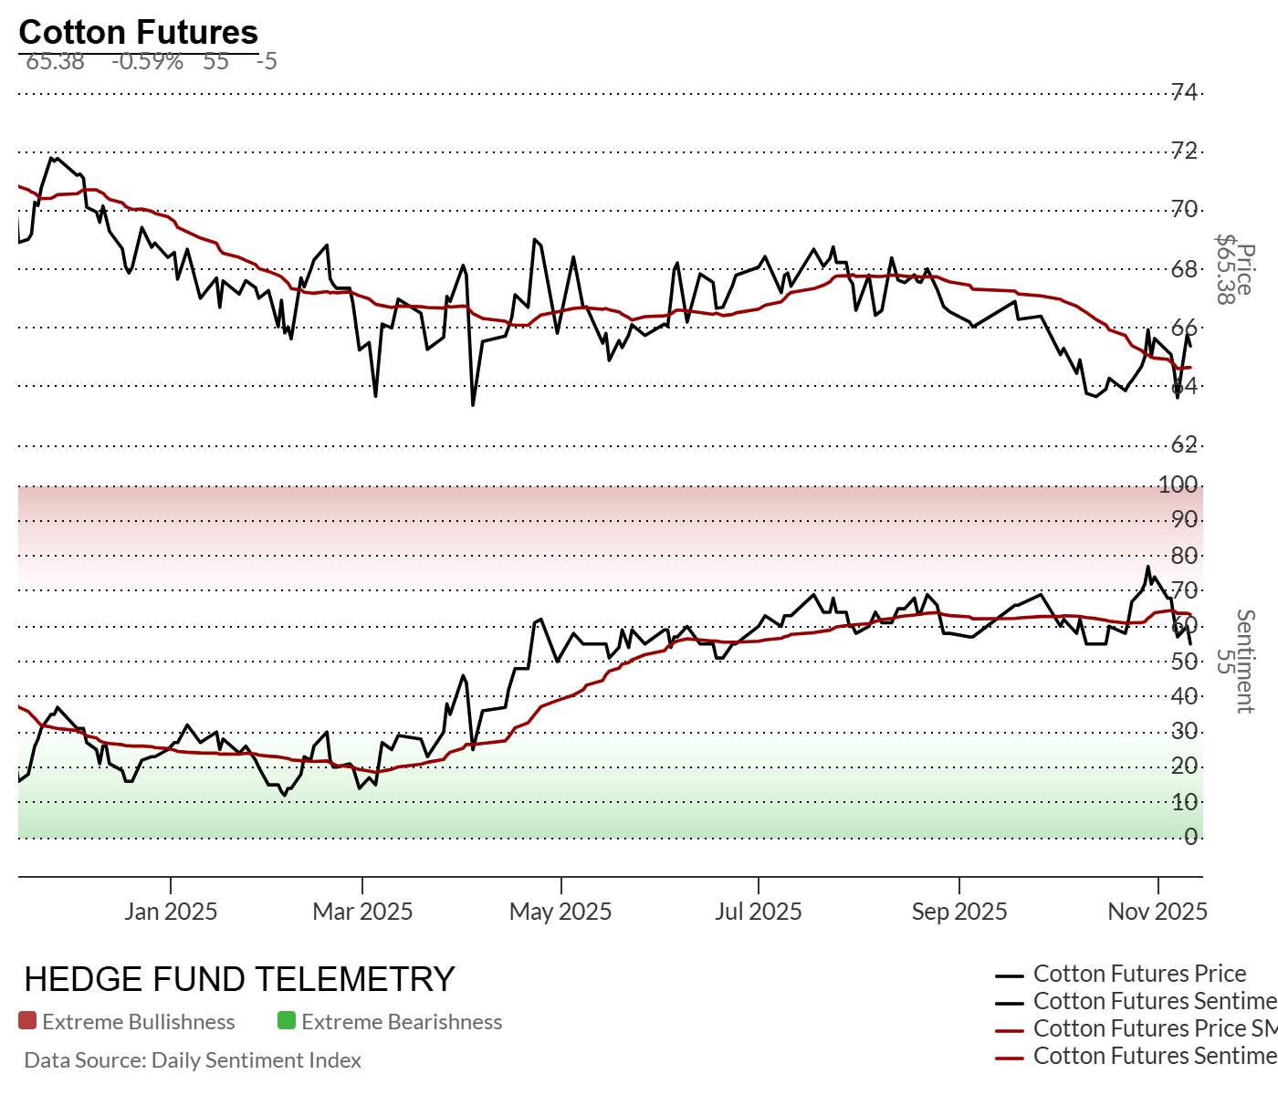Toggle the Cotton Futures Price SMA legend entry
Viewport: 1278px width, 1095px height.
[1154, 1028]
